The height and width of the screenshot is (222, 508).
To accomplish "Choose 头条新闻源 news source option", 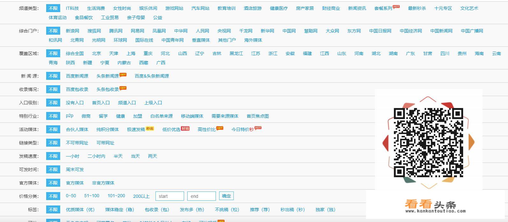I will point(108,76).
